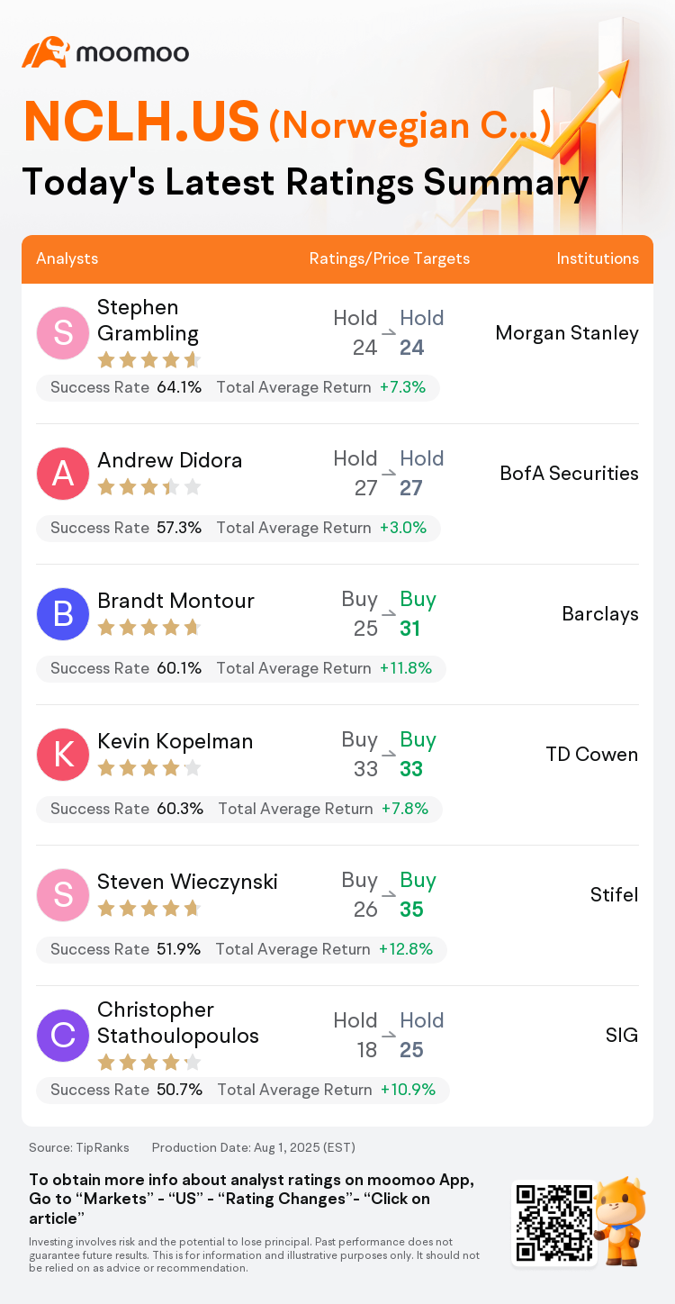Click the Morgan Stanley institution name
Viewport: 675px width, 1304px height.
(x=567, y=333)
